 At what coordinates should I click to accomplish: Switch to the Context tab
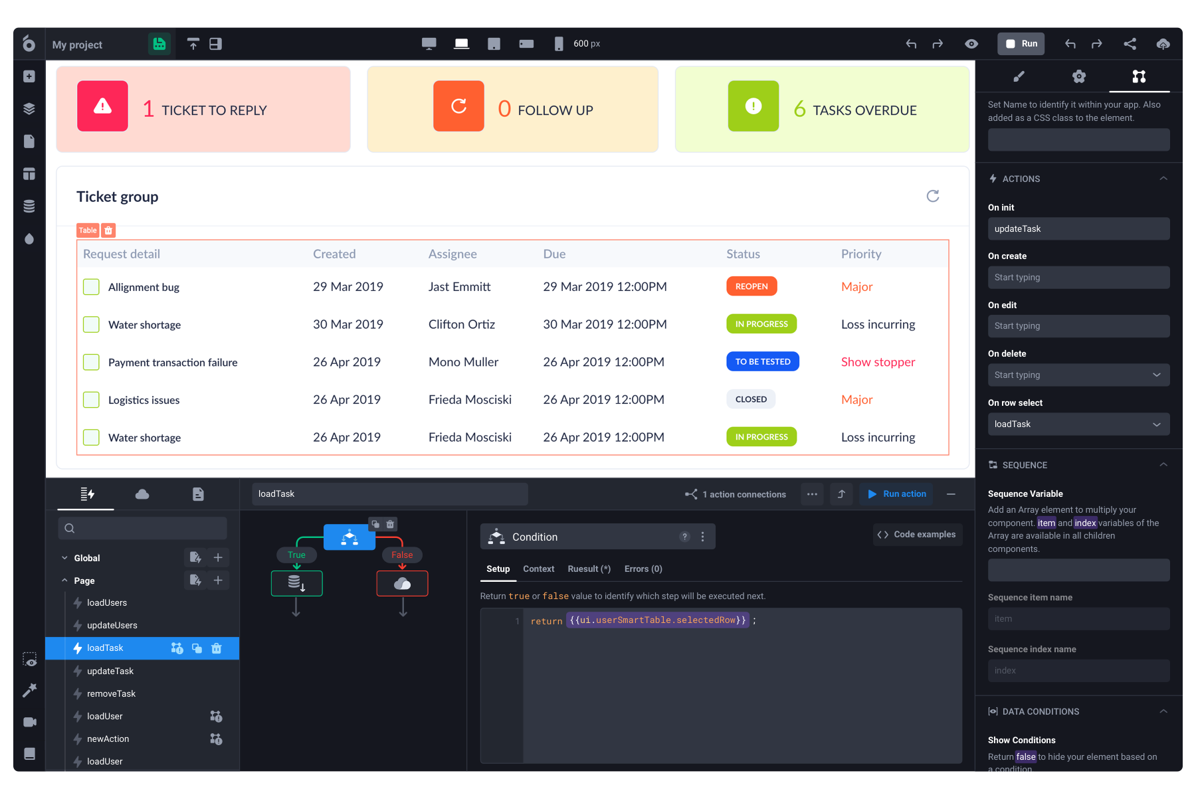click(539, 569)
